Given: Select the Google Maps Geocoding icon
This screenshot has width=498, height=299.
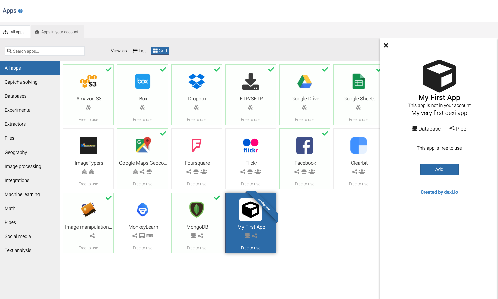Looking at the screenshot, I should coord(143,145).
